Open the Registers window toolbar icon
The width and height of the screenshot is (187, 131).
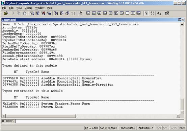pos(105,13)
